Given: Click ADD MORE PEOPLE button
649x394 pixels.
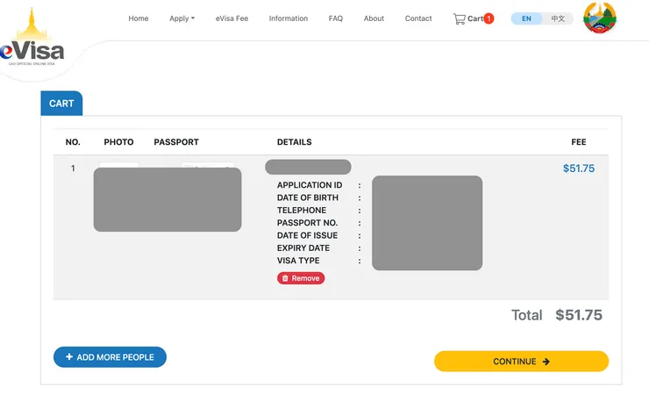Looking at the screenshot, I should pos(110,357).
